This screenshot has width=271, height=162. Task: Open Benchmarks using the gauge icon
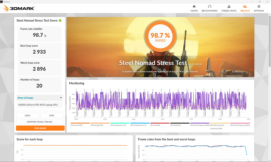pos(210,7)
